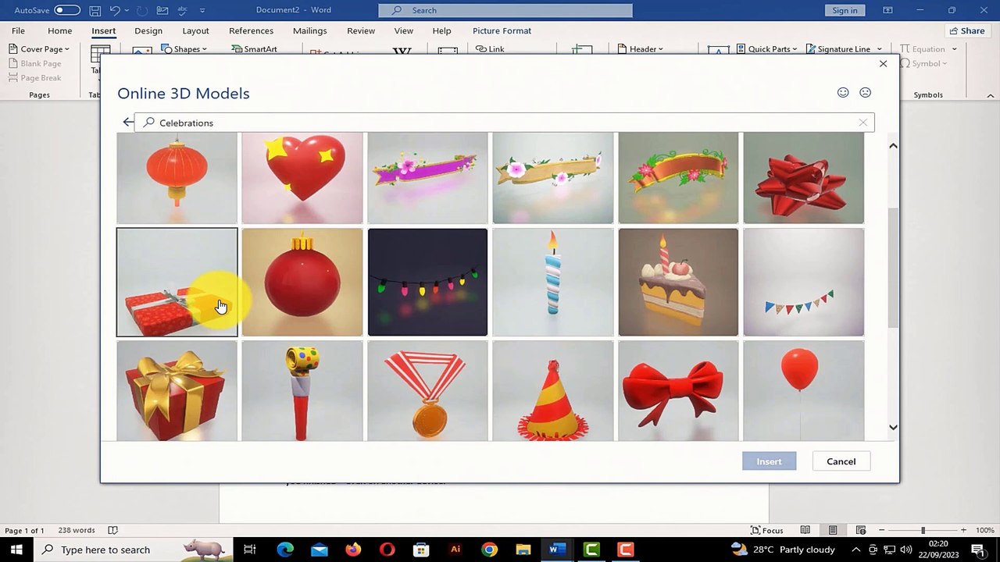Click the zoom slider handle
Viewport: 1000px width, 562px height.
coord(923,530)
